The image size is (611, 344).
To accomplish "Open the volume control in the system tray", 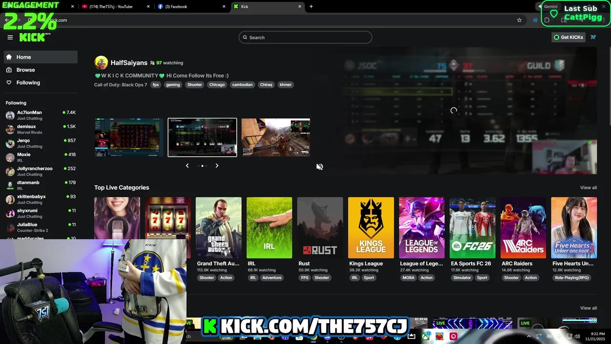I will coord(577,336).
